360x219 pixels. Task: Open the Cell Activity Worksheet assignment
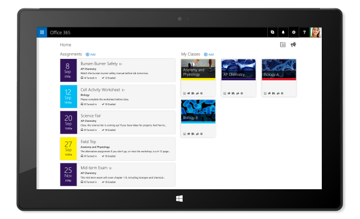tap(100, 90)
